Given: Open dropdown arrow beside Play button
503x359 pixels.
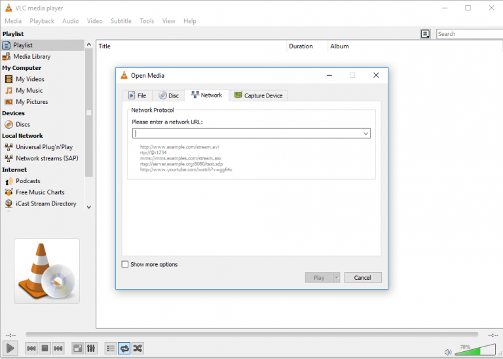Looking at the screenshot, I should coord(337,277).
